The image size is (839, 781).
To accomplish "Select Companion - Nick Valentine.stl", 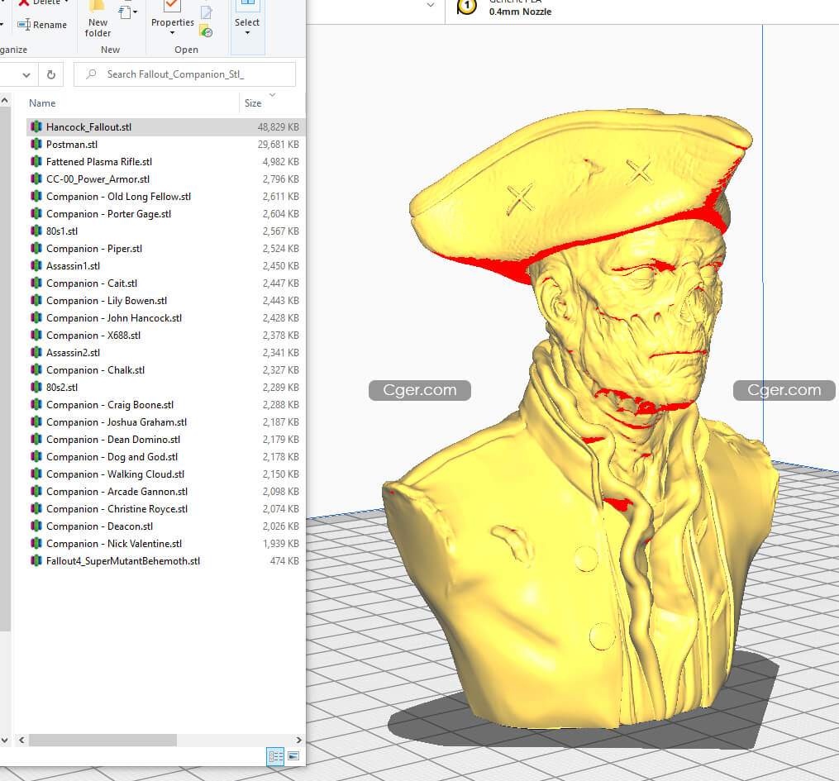I will (x=166, y=544).
